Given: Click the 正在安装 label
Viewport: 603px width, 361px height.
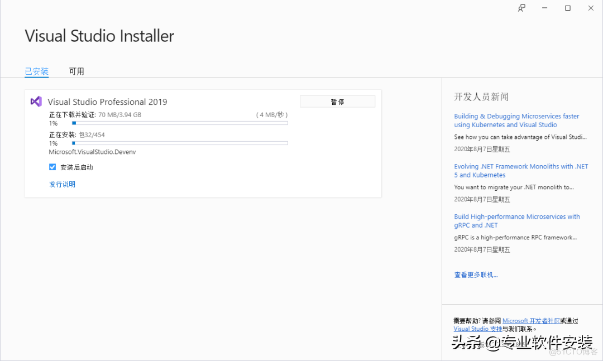Looking at the screenshot, I should click(x=63, y=135).
